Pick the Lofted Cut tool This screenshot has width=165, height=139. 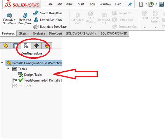point(123,20)
